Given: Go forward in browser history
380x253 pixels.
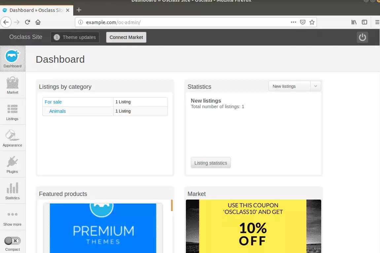Looking at the screenshot, I should pos(17,22).
